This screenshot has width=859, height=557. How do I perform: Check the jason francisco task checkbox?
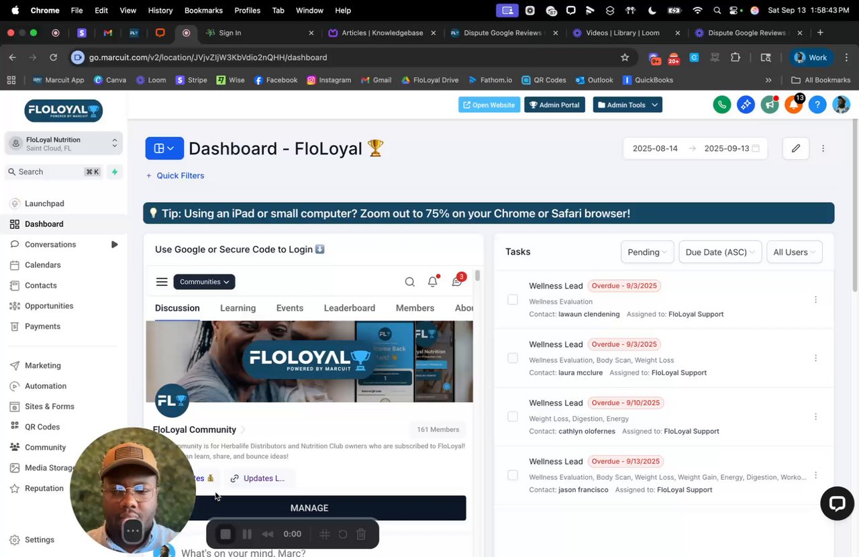click(513, 475)
